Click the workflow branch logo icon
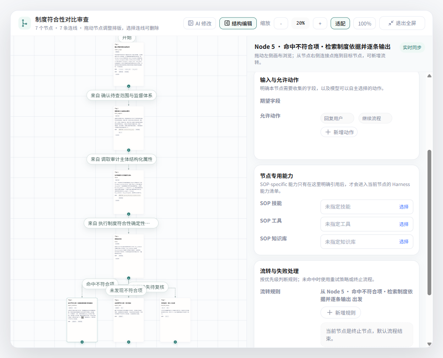Screen dimensions: 443x358 point(25,23)
